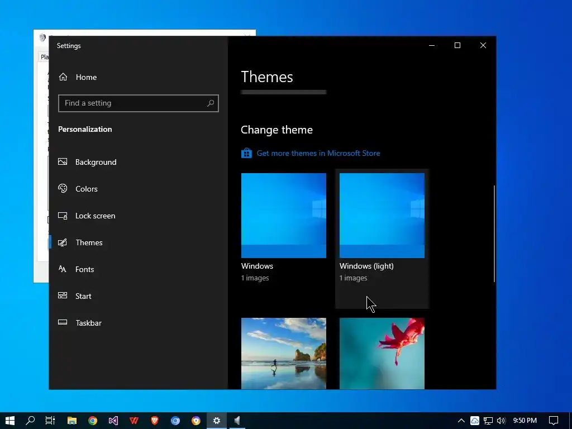
Task: Open Task View from taskbar
Action: click(x=50, y=421)
